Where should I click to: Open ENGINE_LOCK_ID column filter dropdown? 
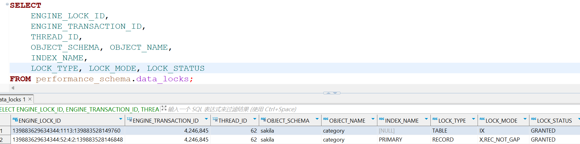point(121,119)
